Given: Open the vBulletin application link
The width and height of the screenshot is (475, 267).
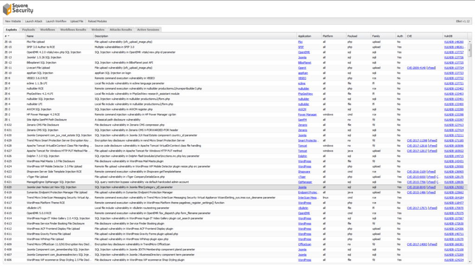Looking at the screenshot, I should 303,208.
